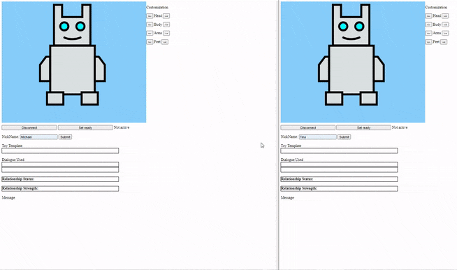The width and height of the screenshot is (457, 270).
Task: Click previous arrow beside Arms in Tina's pane
Action: point(428,34)
